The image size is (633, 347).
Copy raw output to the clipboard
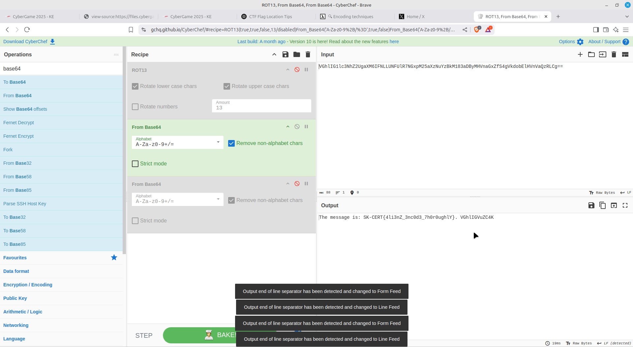(x=602, y=205)
